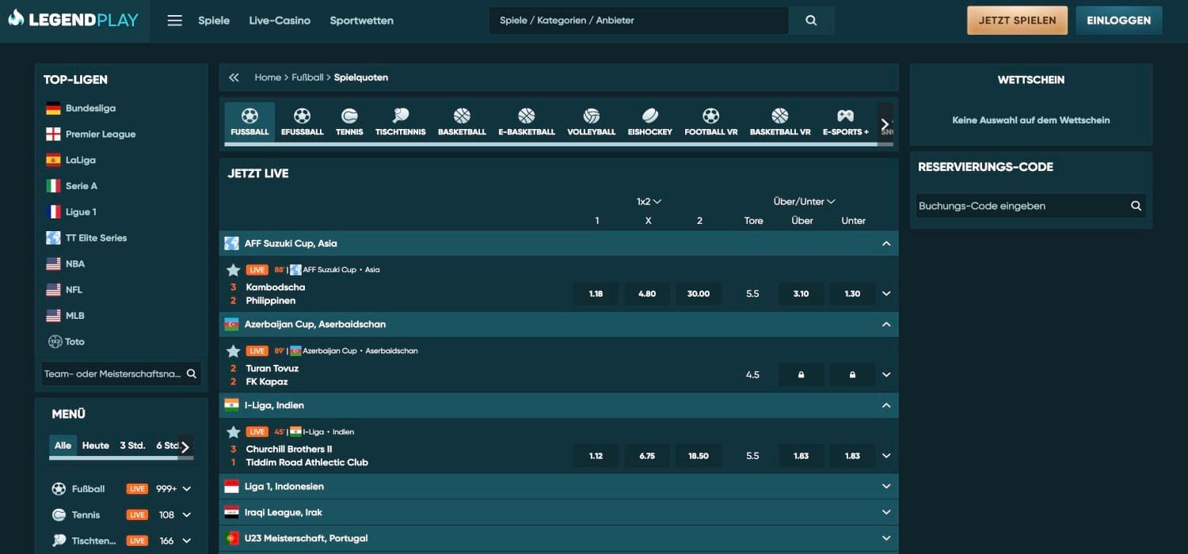Expand the Liga 1, Indonesien section
This screenshot has height=554, width=1188.
(x=886, y=486)
